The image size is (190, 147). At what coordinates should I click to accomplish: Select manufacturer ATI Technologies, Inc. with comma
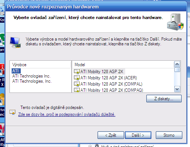[32, 81]
